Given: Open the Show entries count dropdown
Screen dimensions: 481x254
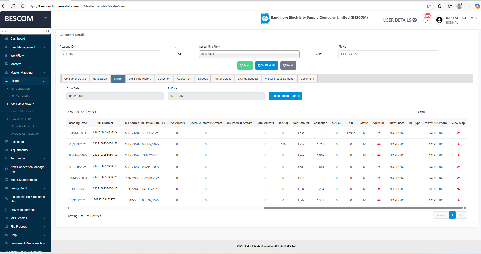Looking at the screenshot, I should click(80, 112).
